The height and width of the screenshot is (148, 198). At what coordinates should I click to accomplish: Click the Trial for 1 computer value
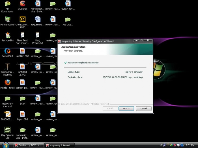click(x=133, y=72)
